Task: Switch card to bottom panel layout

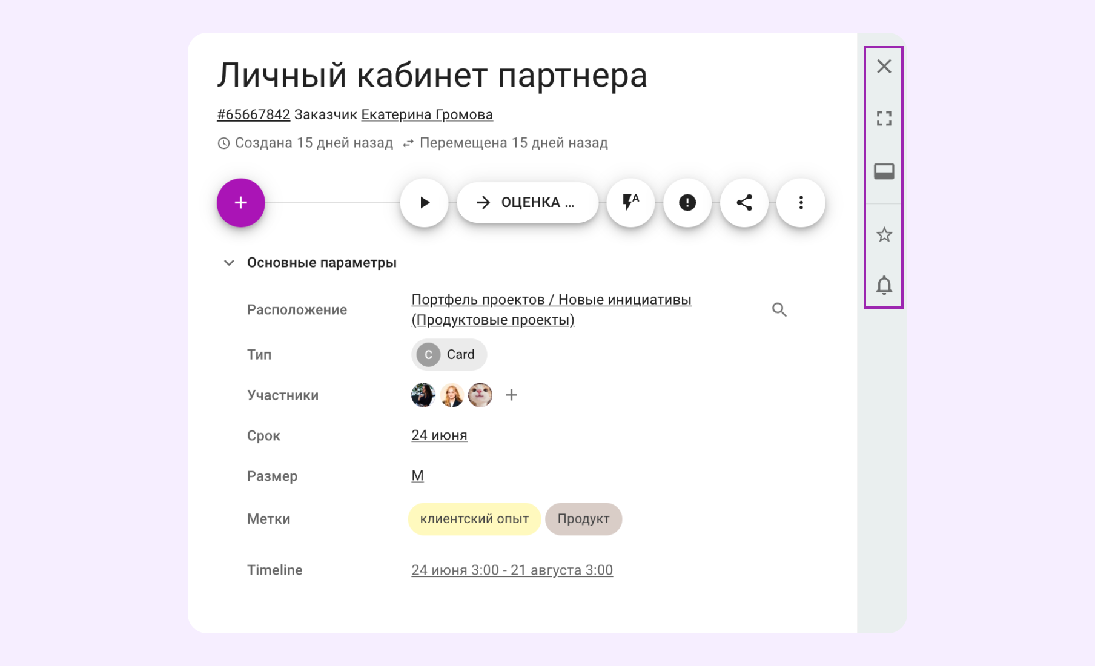Action: point(884,171)
